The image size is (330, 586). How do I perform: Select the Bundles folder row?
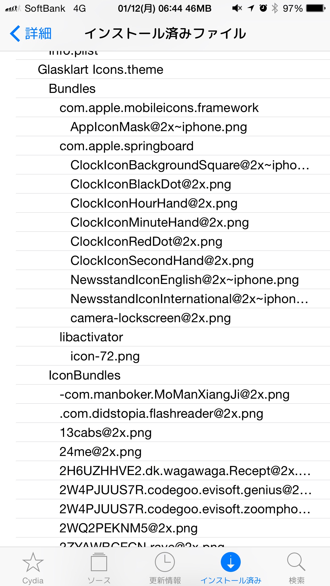[173, 88]
